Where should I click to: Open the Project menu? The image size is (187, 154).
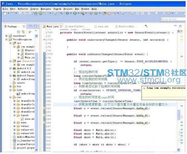click(x=68, y=9)
